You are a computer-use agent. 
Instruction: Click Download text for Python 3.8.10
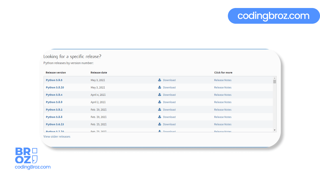pos(169,87)
